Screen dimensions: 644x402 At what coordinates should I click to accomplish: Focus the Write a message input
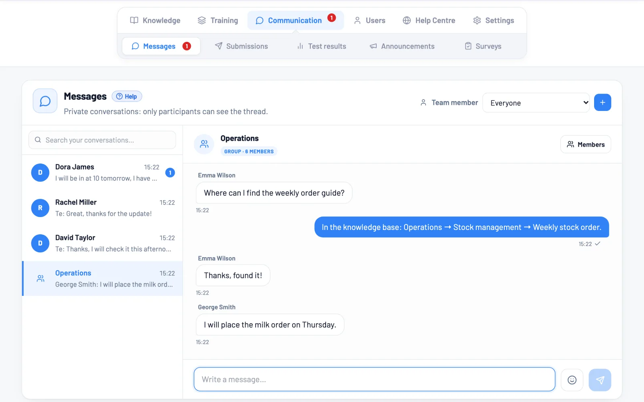point(374,379)
